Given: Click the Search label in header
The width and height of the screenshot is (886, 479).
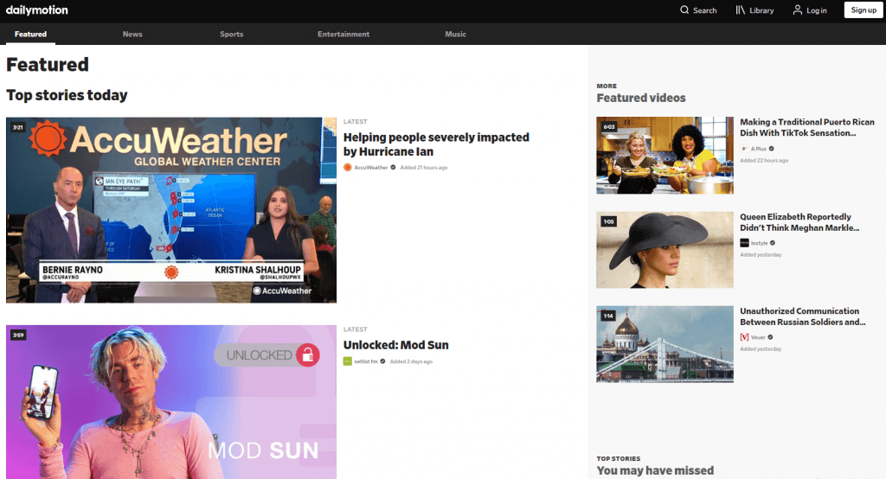Looking at the screenshot, I should point(704,10).
